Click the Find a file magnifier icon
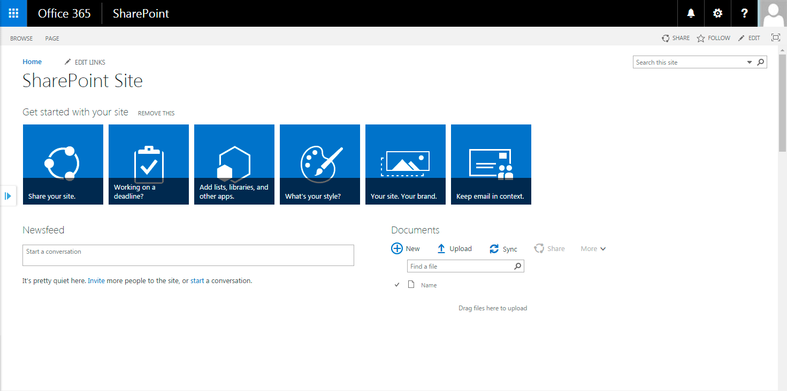Viewport: 787px width, 391px height. click(517, 266)
